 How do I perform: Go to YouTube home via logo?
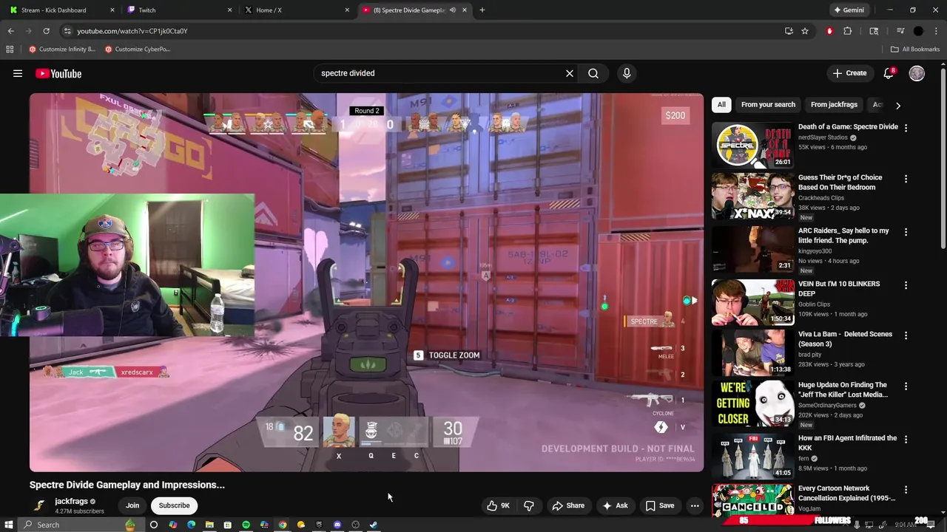click(58, 73)
